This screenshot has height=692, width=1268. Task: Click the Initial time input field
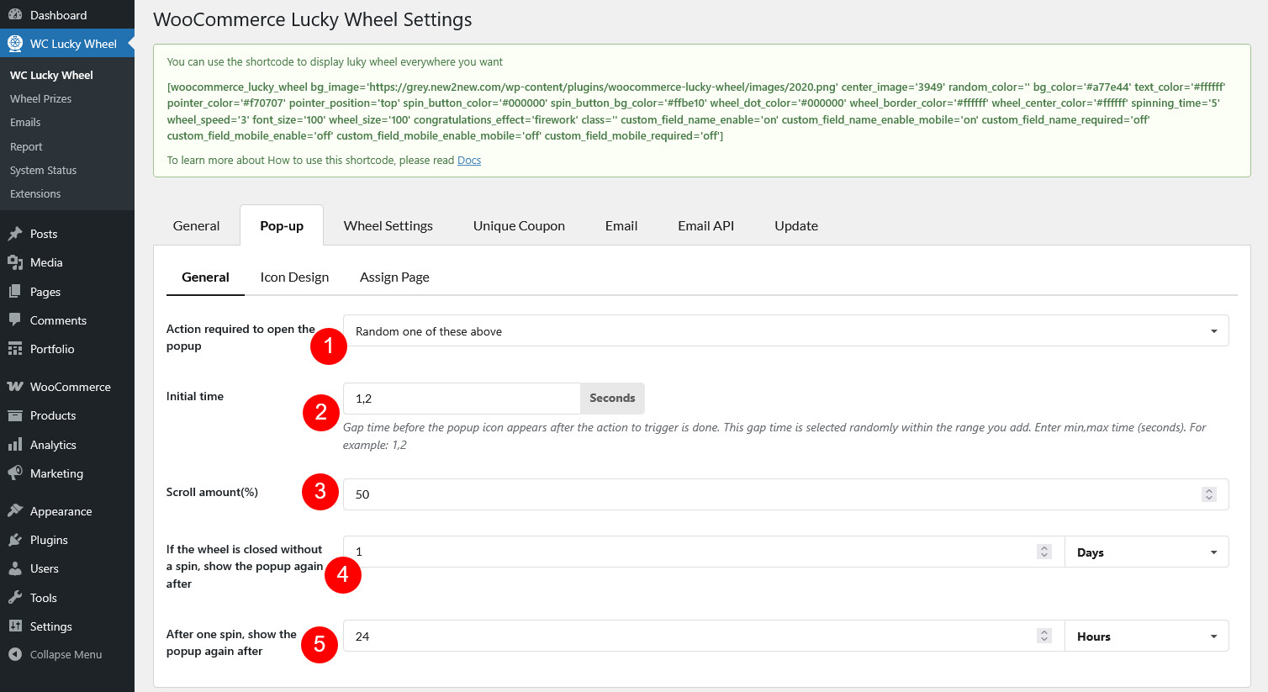pos(461,399)
